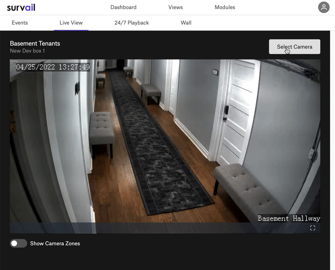The width and height of the screenshot is (335, 270).
Task: Go to the Dashboard menu
Action: [x=123, y=7]
